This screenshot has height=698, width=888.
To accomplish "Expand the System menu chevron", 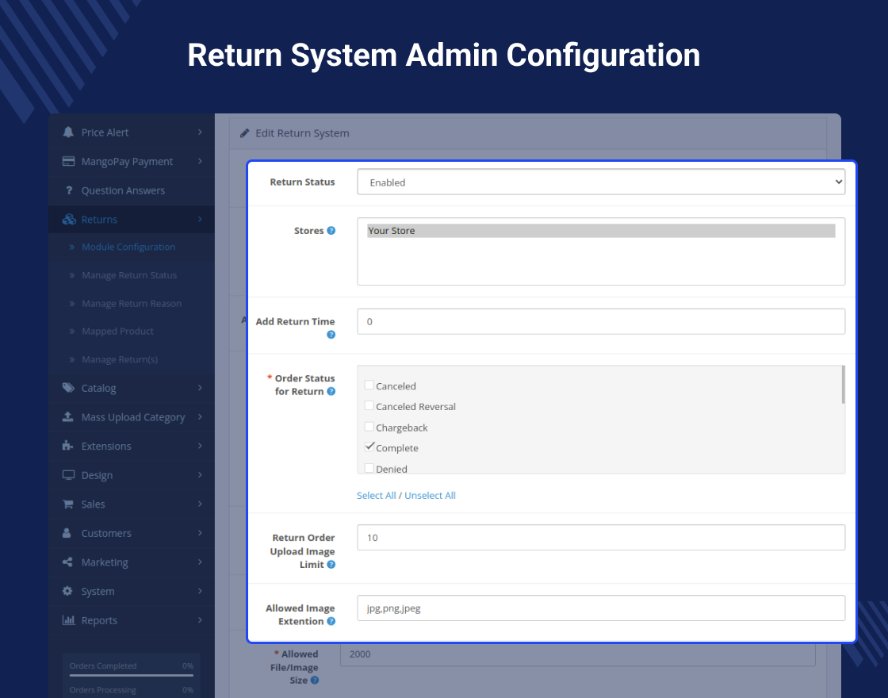I will pyautogui.click(x=200, y=591).
